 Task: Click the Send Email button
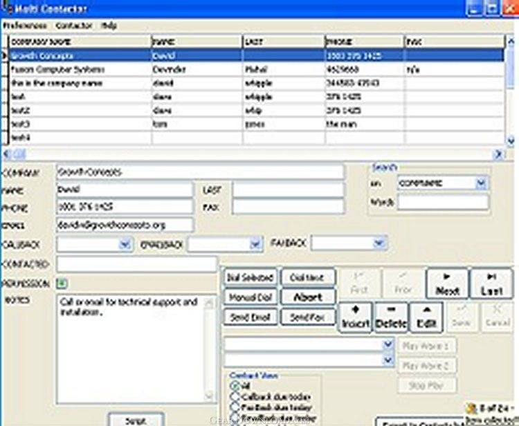pos(250,317)
